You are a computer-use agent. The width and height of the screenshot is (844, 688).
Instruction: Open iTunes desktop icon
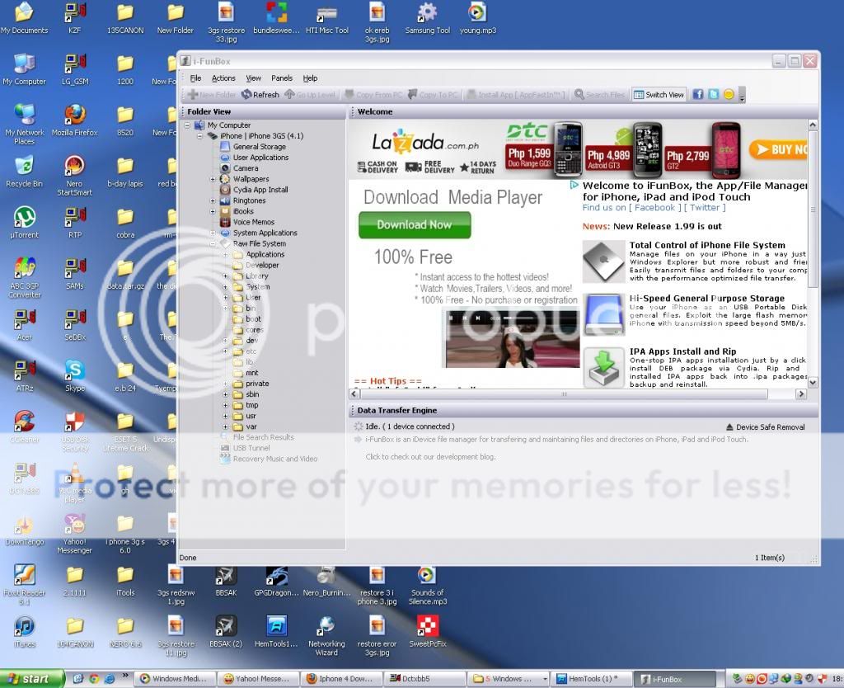[24, 631]
